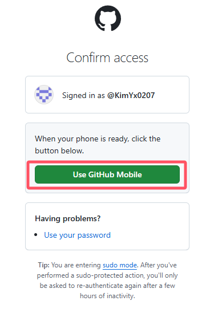Screen dimensions: 218x309
Task: Click the "performed a sudo-protected action" text line
Action: [107, 275]
